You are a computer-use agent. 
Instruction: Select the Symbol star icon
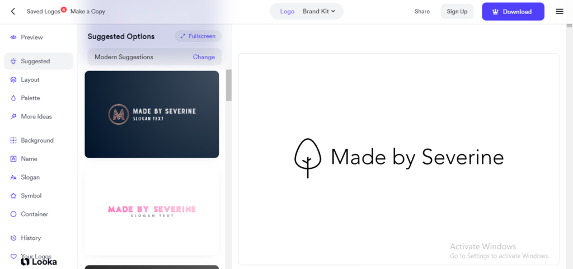pyautogui.click(x=13, y=196)
